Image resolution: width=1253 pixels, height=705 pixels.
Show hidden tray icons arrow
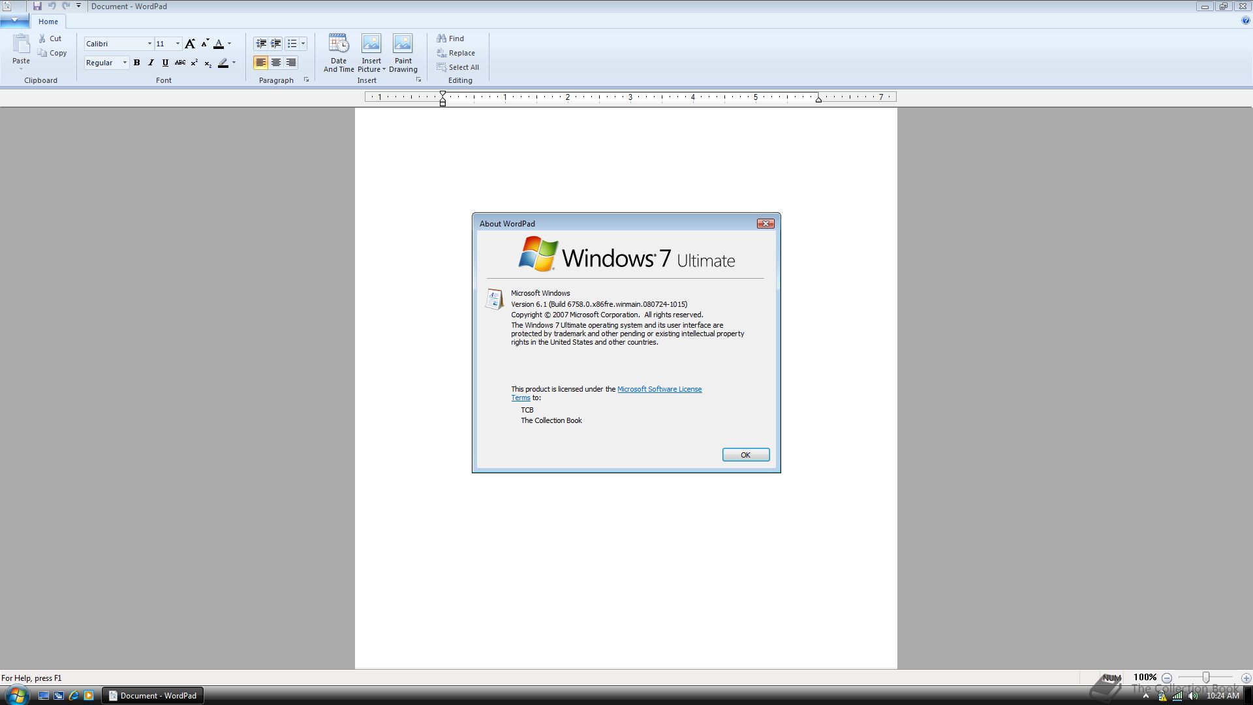(x=1145, y=696)
